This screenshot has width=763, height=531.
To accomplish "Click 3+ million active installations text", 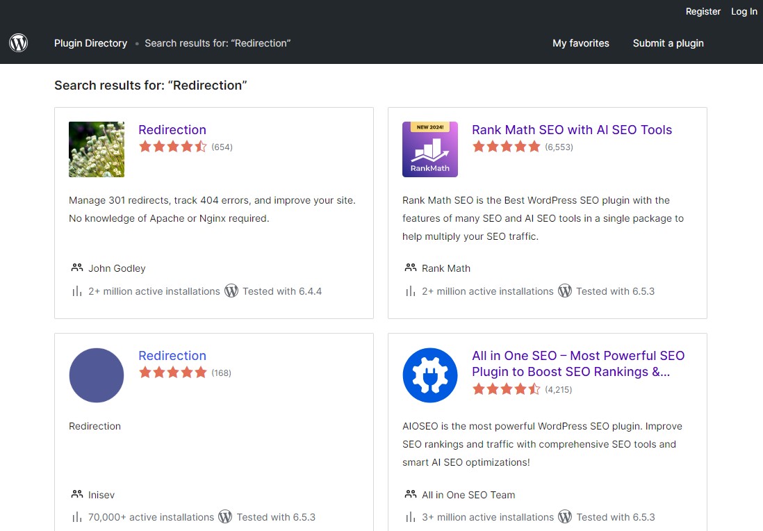I will click(x=488, y=517).
